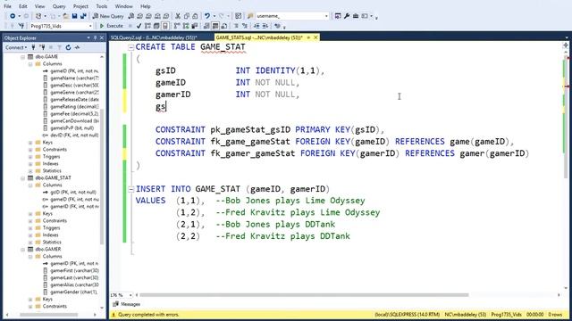This screenshot has width=572, height=321.
Task: Click Display Estimated Execution Plan icon
Action: (x=147, y=26)
